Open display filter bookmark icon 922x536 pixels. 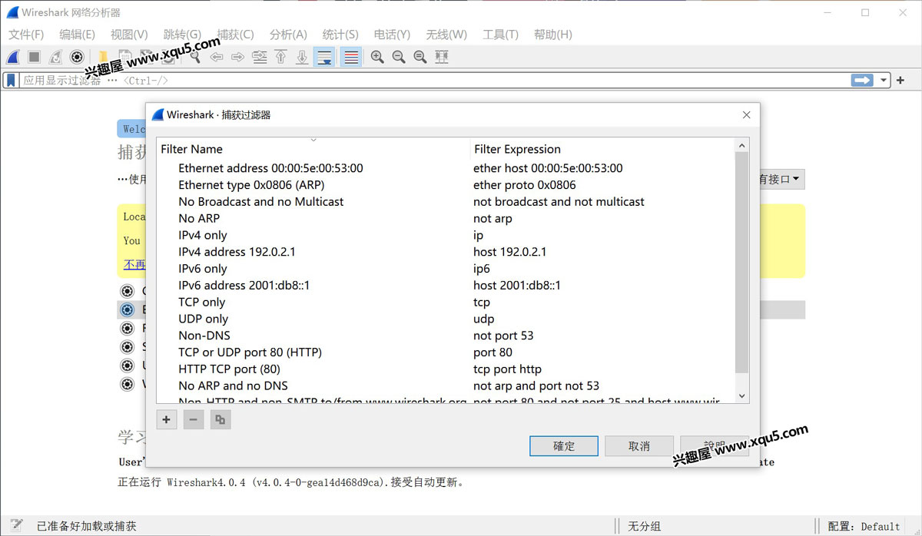tap(12, 80)
